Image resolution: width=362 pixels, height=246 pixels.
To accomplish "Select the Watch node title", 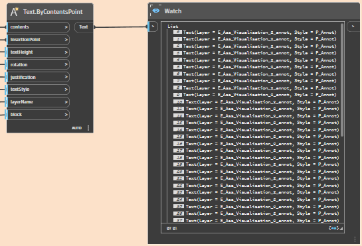I will pyautogui.click(x=173, y=11).
